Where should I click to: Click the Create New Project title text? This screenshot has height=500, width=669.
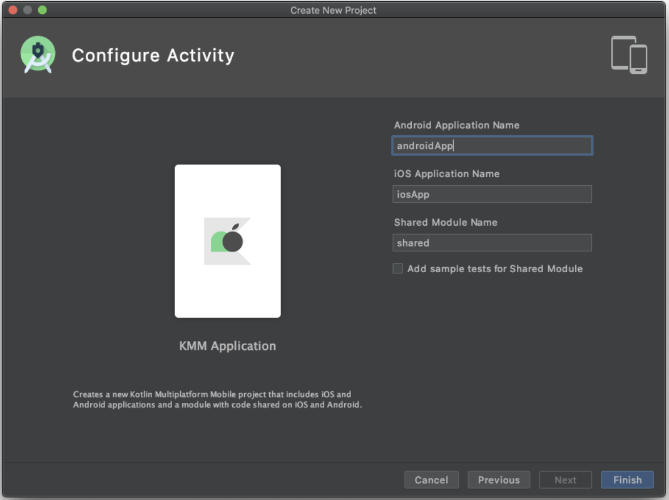click(x=333, y=10)
